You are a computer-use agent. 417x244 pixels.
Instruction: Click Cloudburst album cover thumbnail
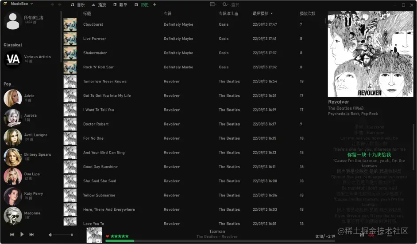pos(70,24)
